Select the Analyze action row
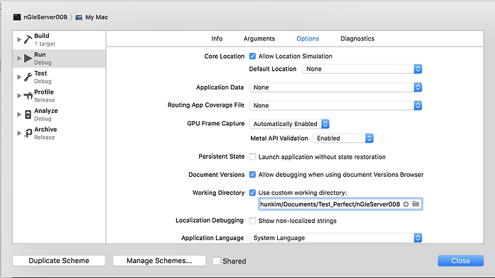Image resolution: width=495 pixels, height=278 pixels. pos(59,114)
